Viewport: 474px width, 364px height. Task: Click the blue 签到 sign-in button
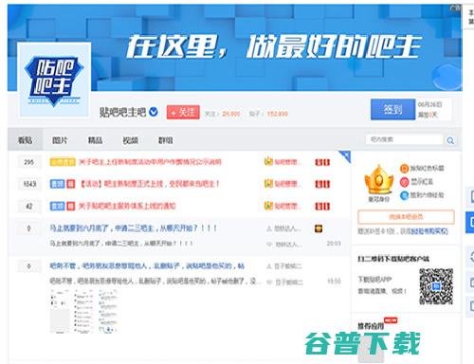point(392,109)
